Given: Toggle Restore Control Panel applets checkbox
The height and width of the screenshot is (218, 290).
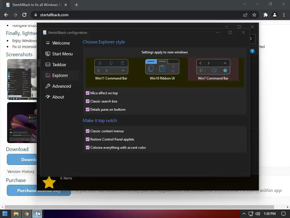Looking at the screenshot, I should pos(88,139).
